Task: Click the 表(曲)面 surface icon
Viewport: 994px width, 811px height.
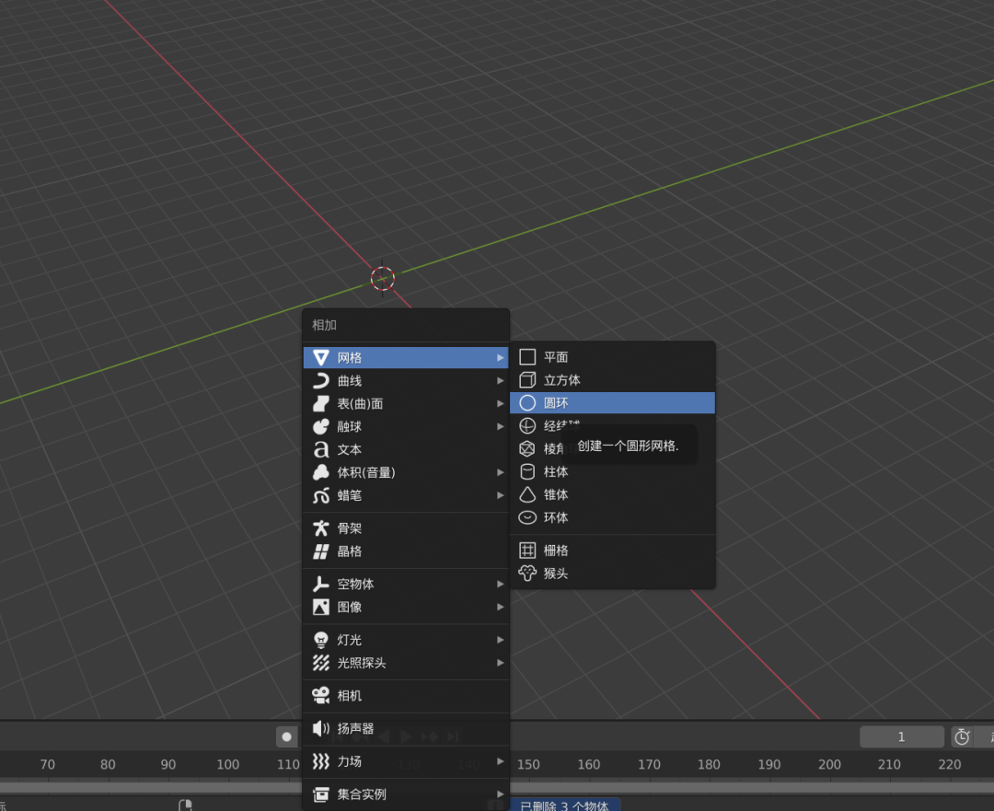Action: coord(321,403)
